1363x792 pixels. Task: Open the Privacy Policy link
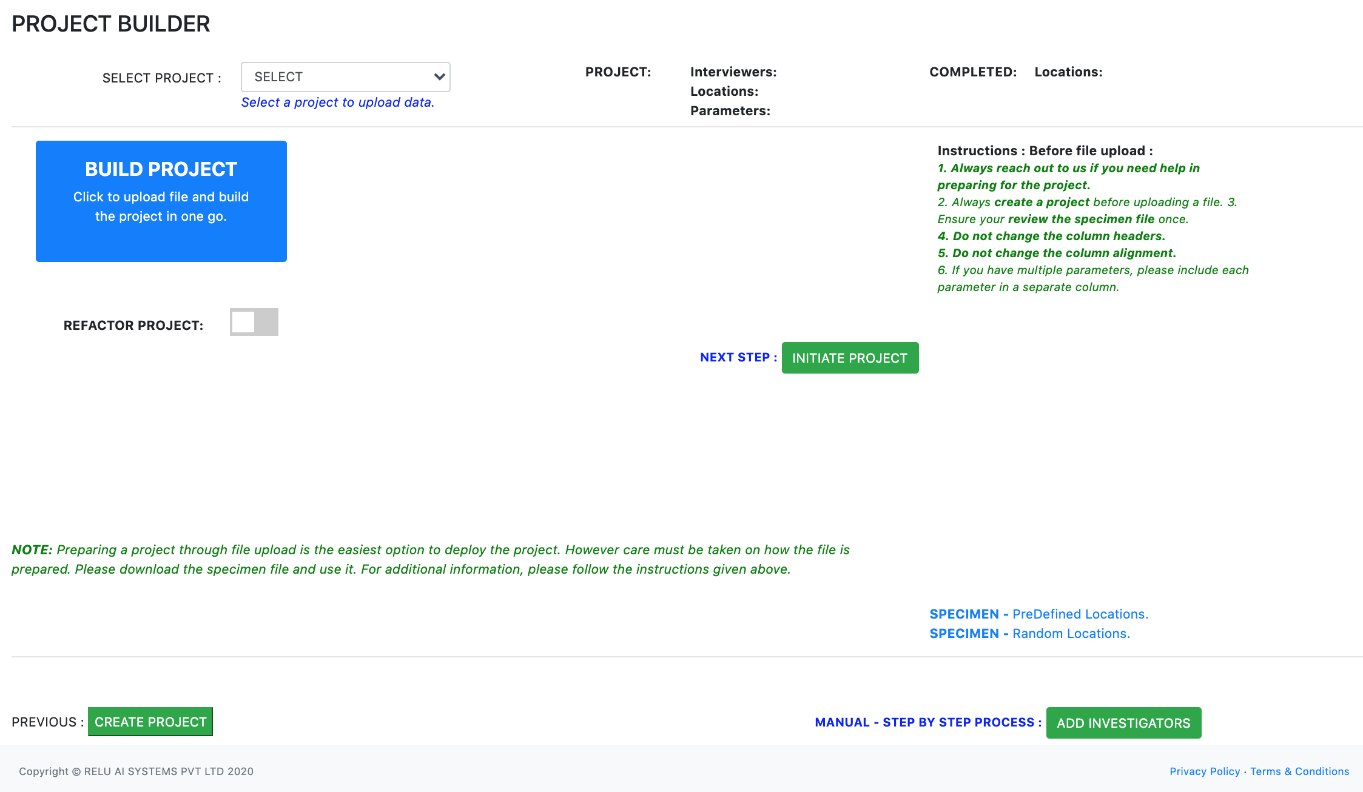click(1205, 771)
